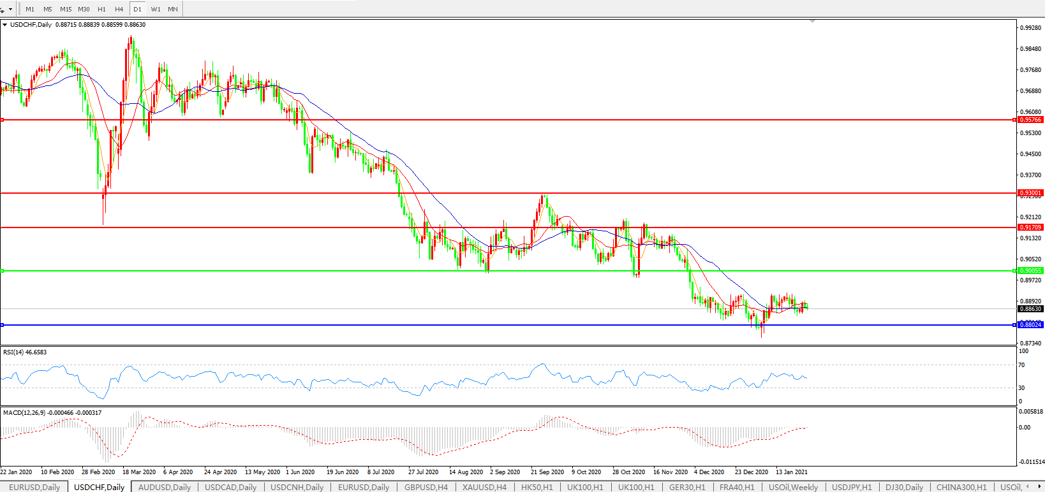Expand the USDCHF,Daily chart title triangle

(x=5, y=25)
